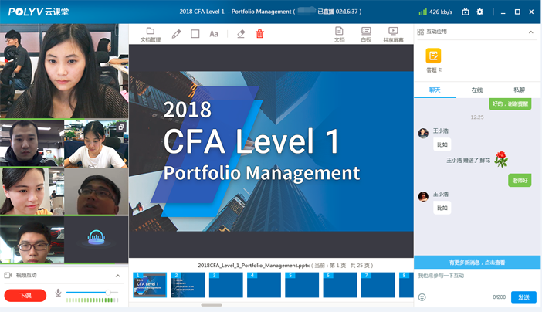Select the Aa text tool
Viewport: 542px width, 312px height.
click(214, 34)
